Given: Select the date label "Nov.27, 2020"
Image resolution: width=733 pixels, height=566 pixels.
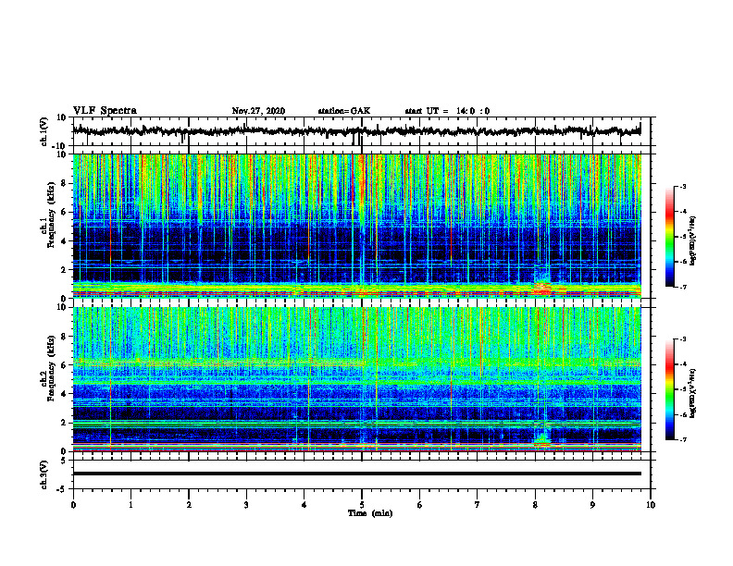Looking at the screenshot, I should [258, 111].
